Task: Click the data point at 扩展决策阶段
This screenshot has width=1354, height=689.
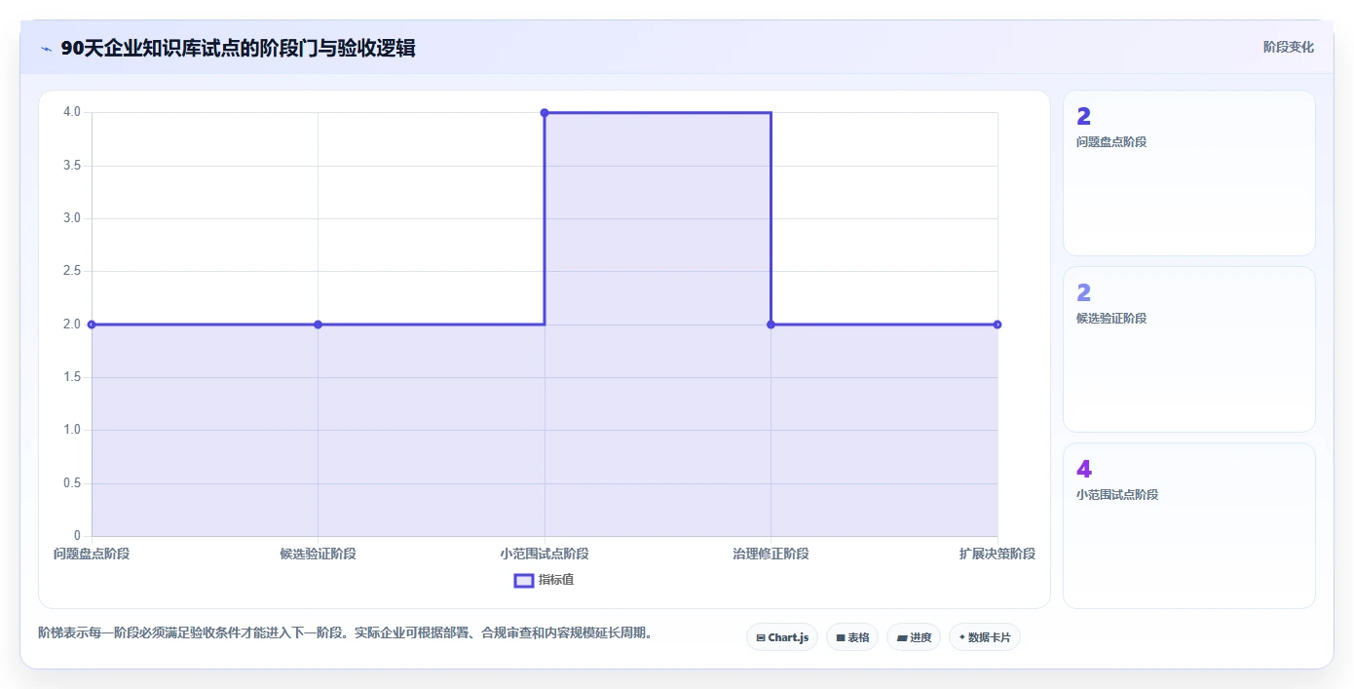Action: click(997, 325)
